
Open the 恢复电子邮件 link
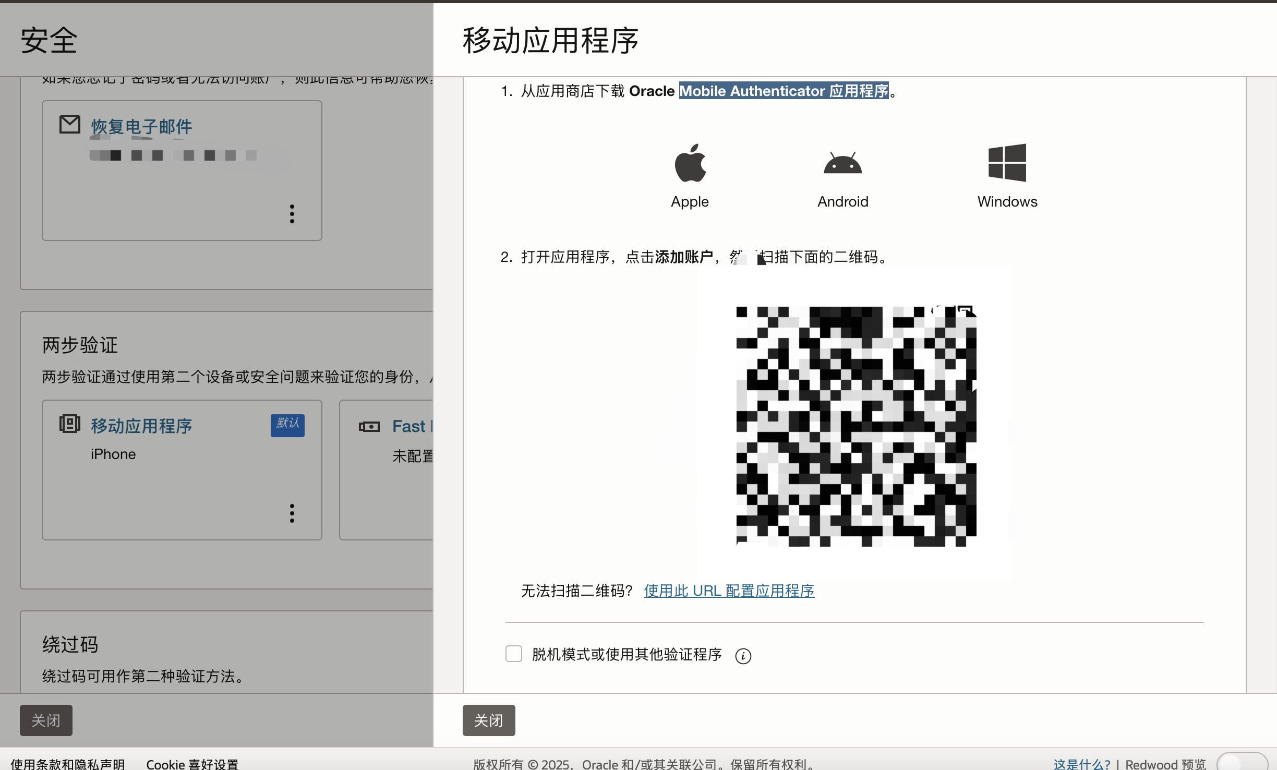pyautogui.click(x=141, y=127)
